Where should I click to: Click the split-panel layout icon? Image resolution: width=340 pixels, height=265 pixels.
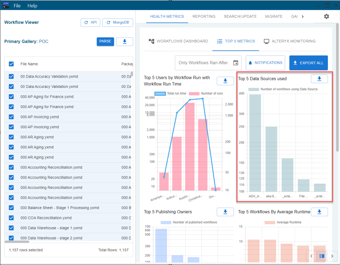click(322, 256)
